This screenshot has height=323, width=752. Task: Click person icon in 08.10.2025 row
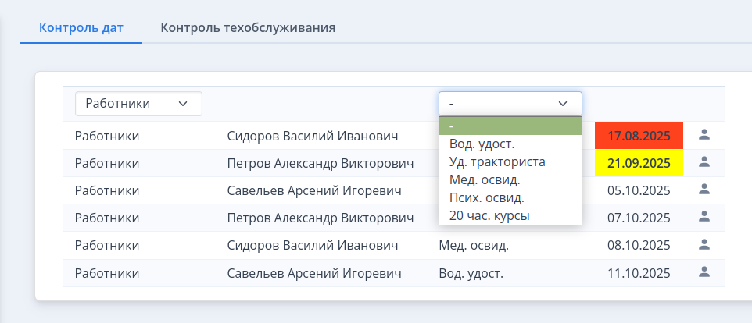coord(704,245)
